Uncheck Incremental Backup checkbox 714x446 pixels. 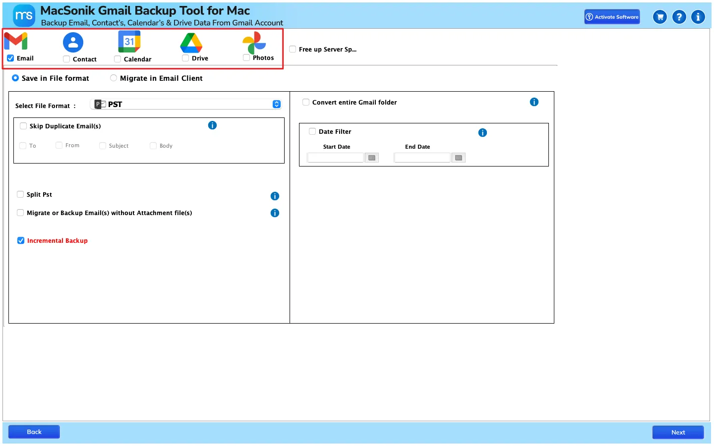[x=21, y=240]
